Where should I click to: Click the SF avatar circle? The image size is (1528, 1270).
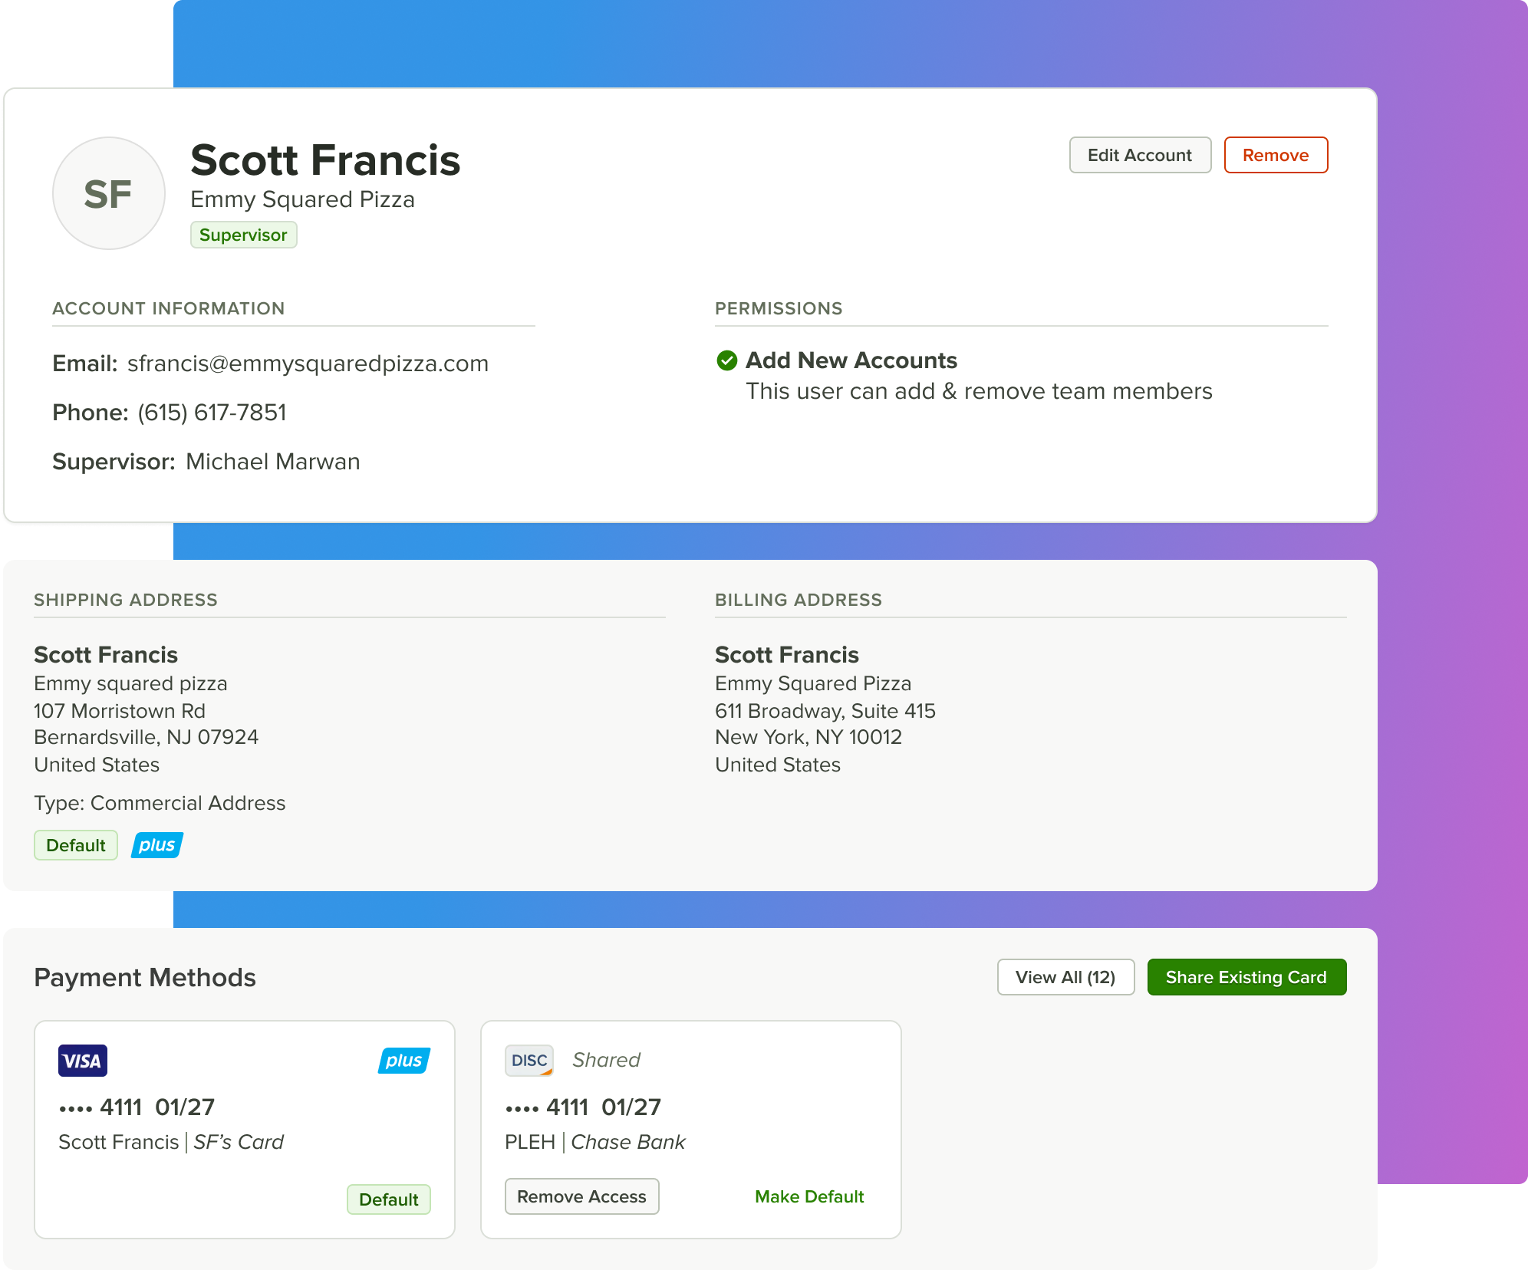click(x=108, y=193)
